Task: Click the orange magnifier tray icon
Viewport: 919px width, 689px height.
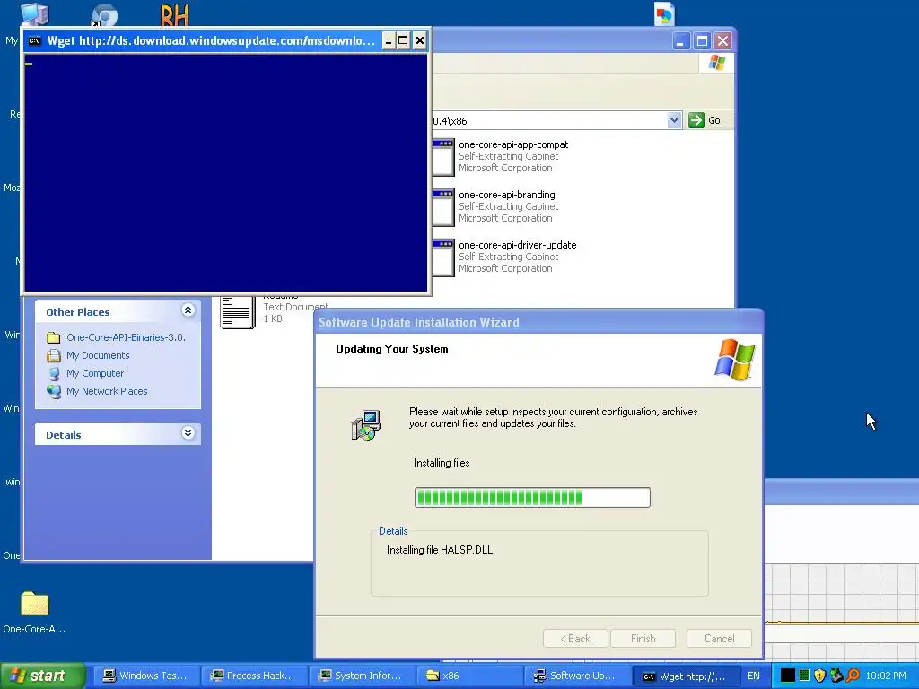Action: 853,676
